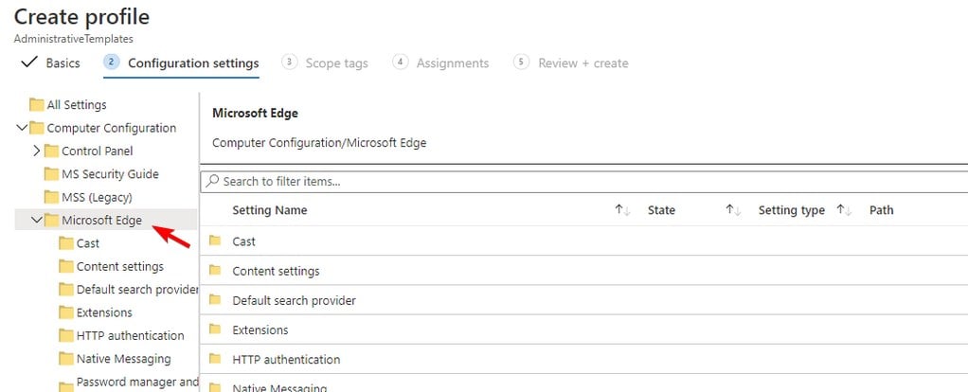The width and height of the screenshot is (968, 392).
Task: Open Default search provider row in list
Action: coord(584,300)
